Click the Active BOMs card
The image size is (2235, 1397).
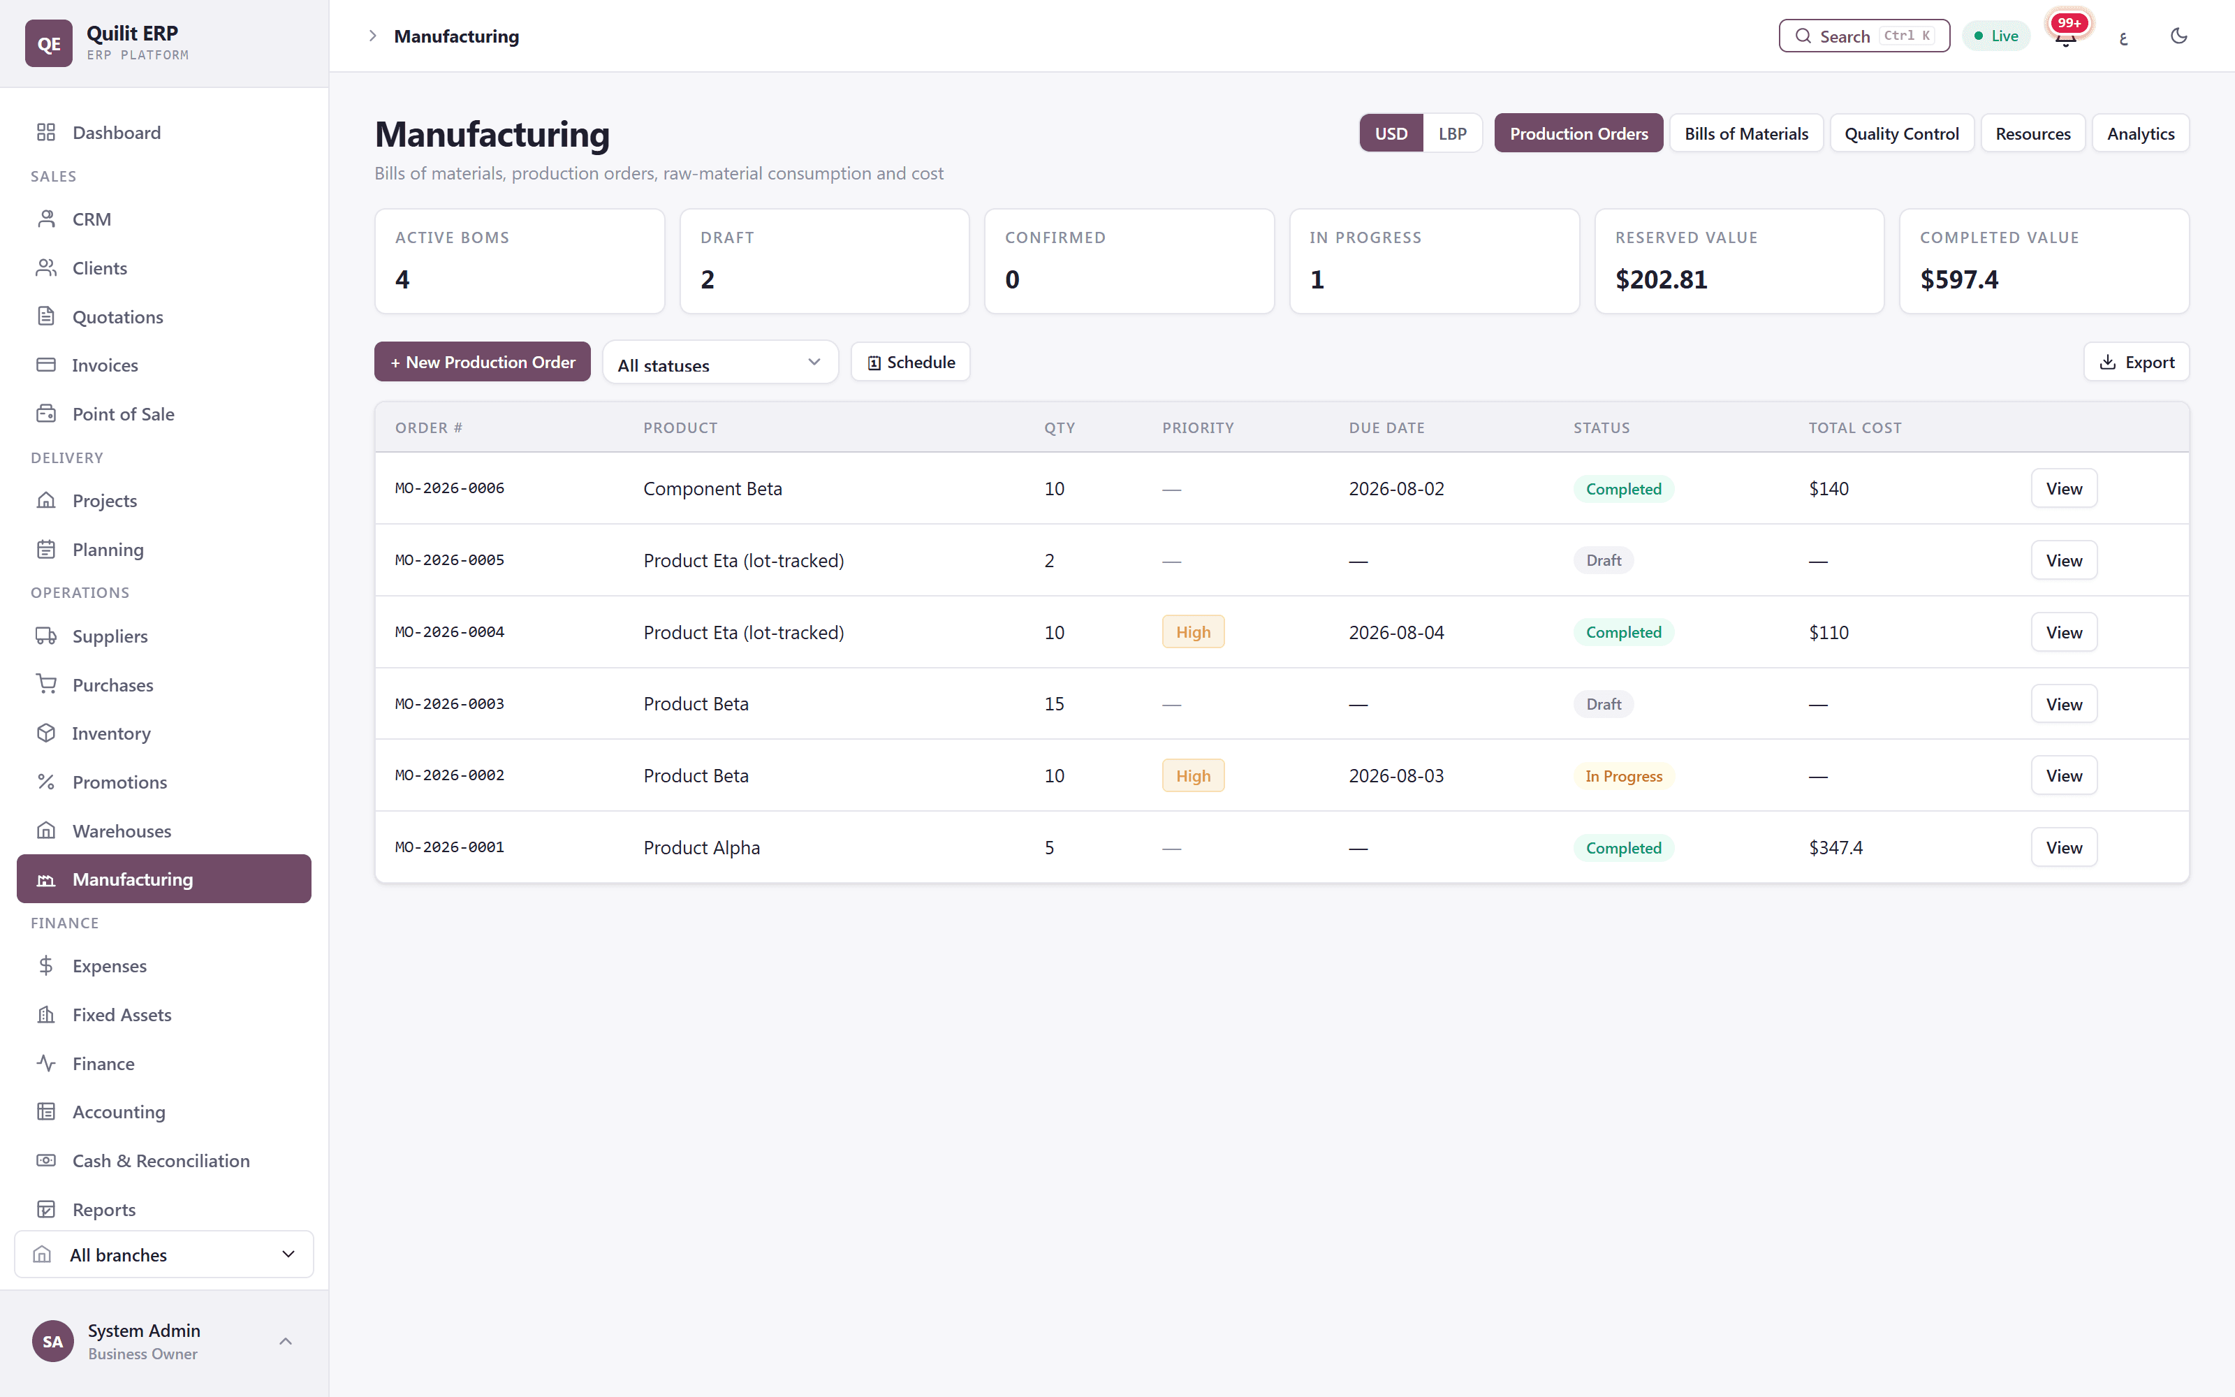coord(519,261)
